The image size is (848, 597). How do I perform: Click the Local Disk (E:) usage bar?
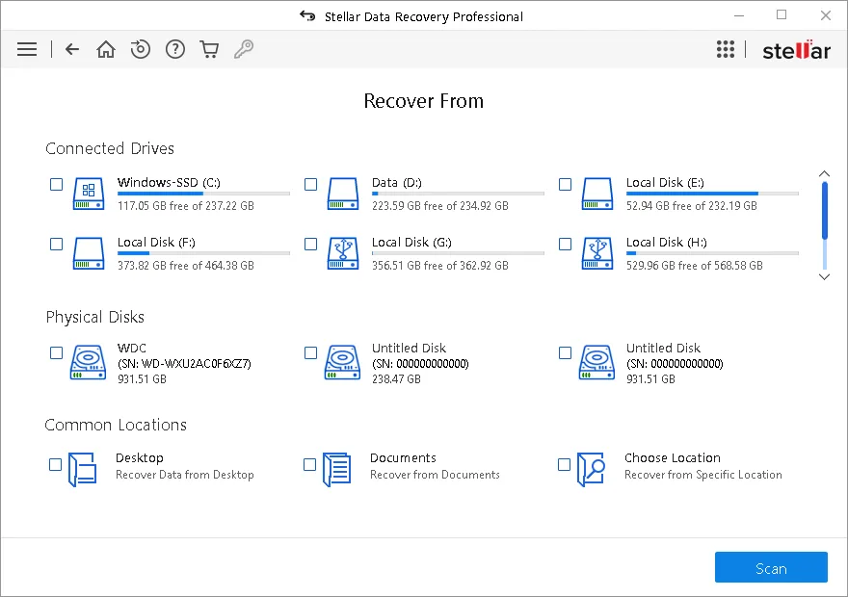712,194
